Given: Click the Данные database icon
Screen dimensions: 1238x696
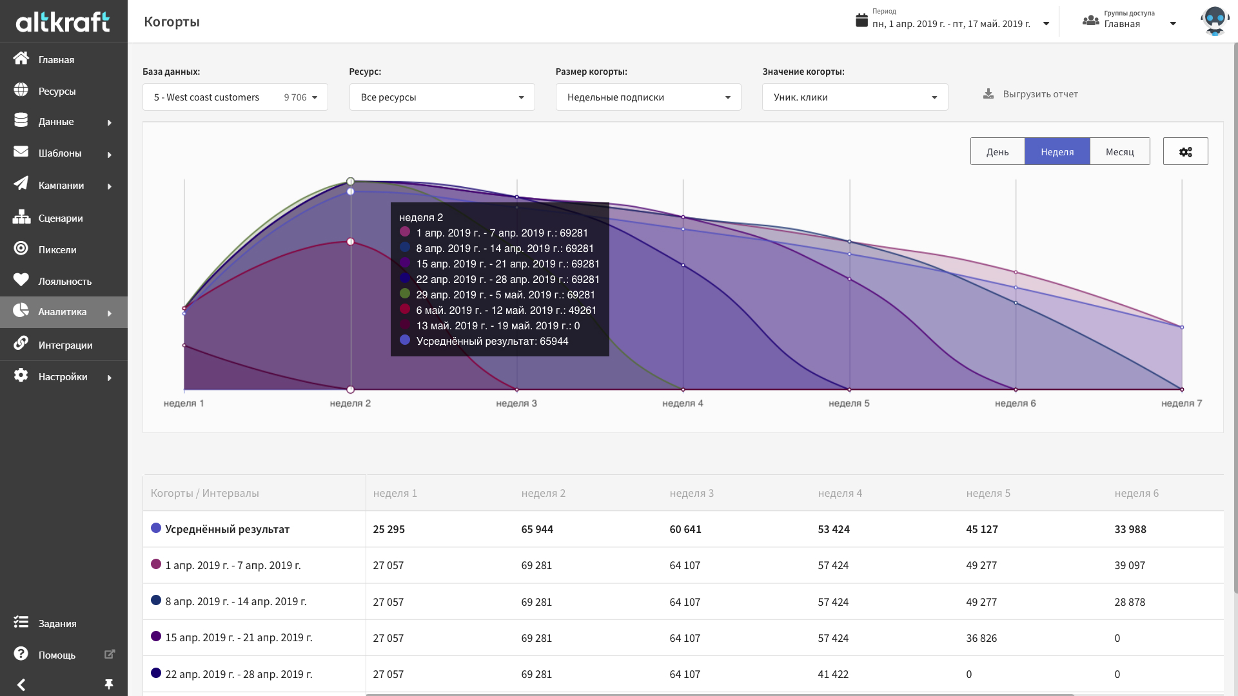Looking at the screenshot, I should (x=21, y=121).
